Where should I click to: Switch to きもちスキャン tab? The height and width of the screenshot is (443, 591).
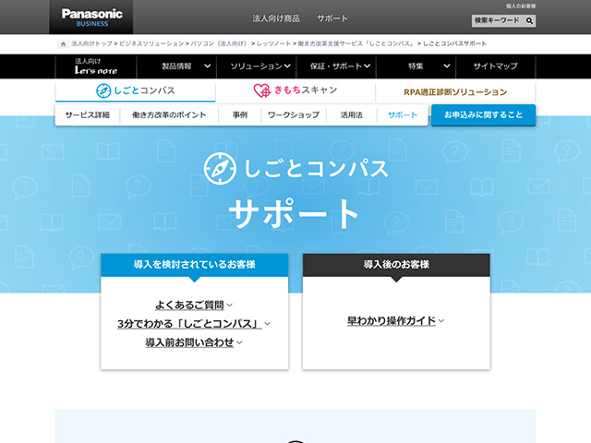tap(295, 90)
